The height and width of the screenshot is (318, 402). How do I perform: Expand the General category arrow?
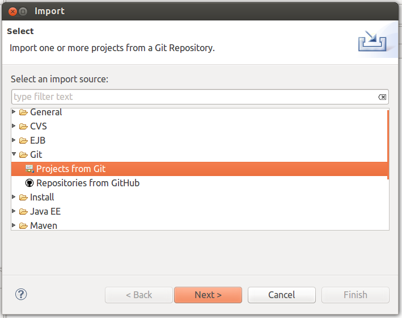[x=14, y=112]
